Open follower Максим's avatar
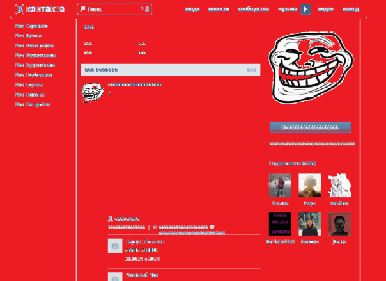The height and width of the screenshot is (281, 386). (x=310, y=223)
